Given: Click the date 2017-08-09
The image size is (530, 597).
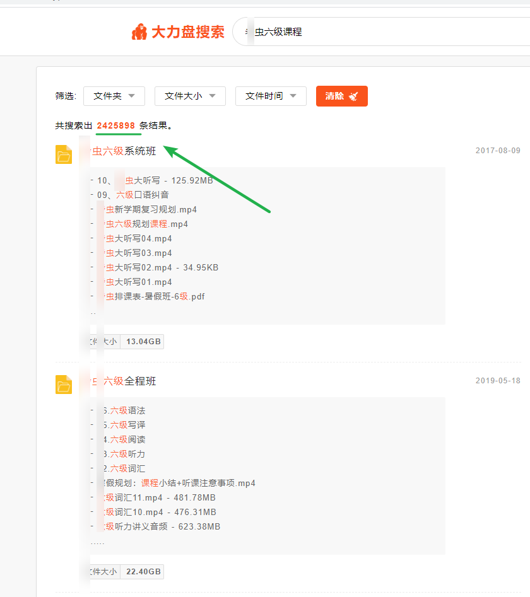Looking at the screenshot, I should point(498,151).
